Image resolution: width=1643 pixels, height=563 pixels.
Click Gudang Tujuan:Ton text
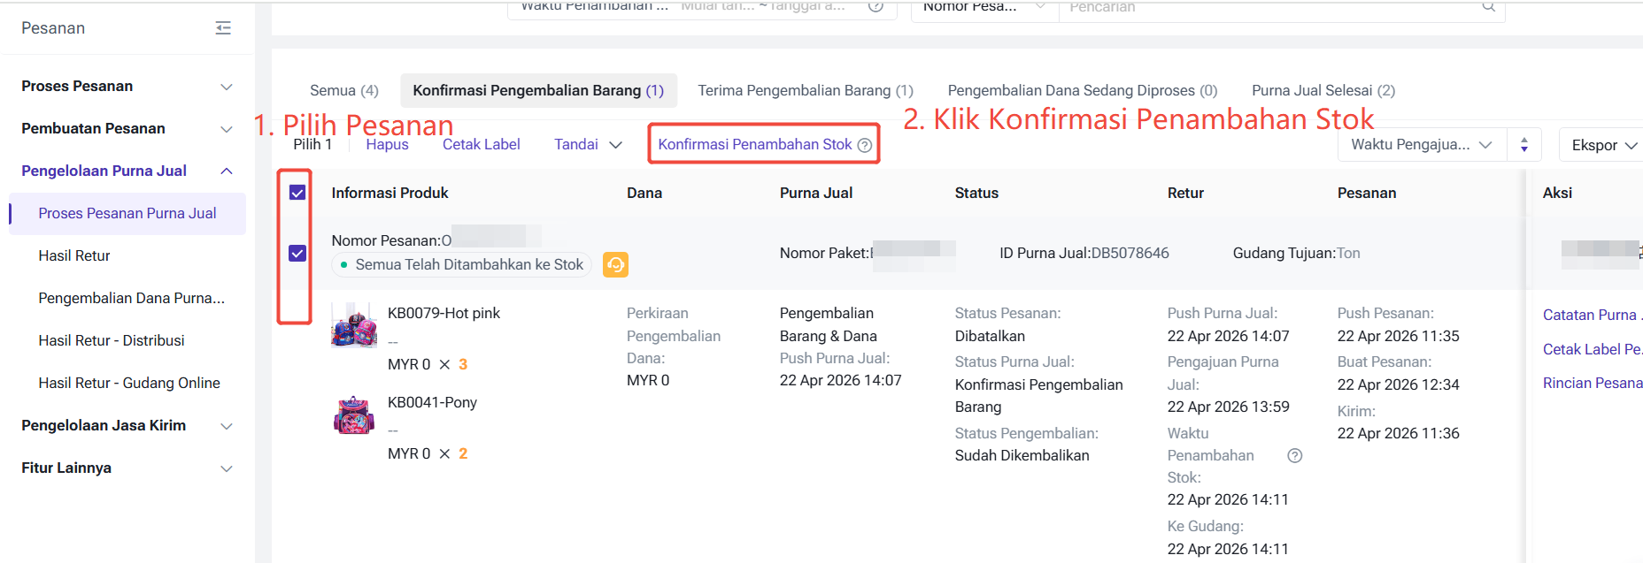[1296, 254]
